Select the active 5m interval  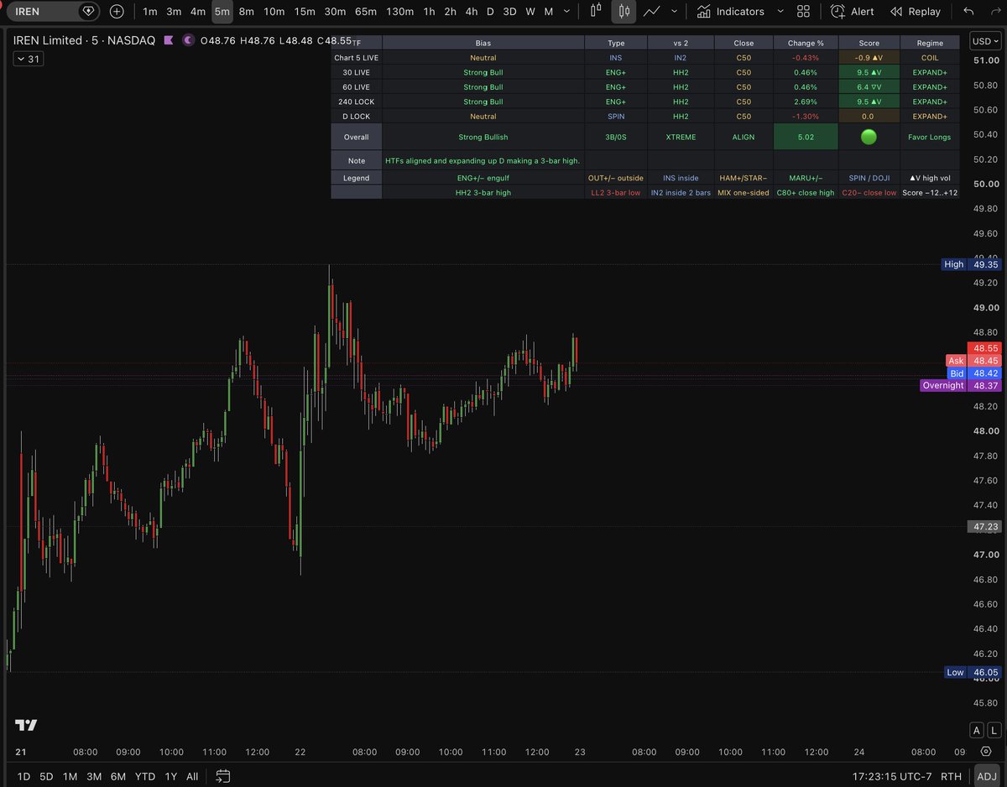(x=222, y=12)
